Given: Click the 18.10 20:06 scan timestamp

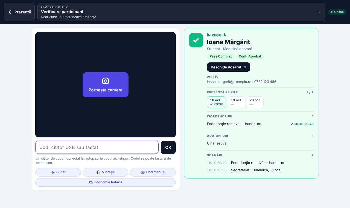Looking at the screenshot, I should click(x=217, y=170).
